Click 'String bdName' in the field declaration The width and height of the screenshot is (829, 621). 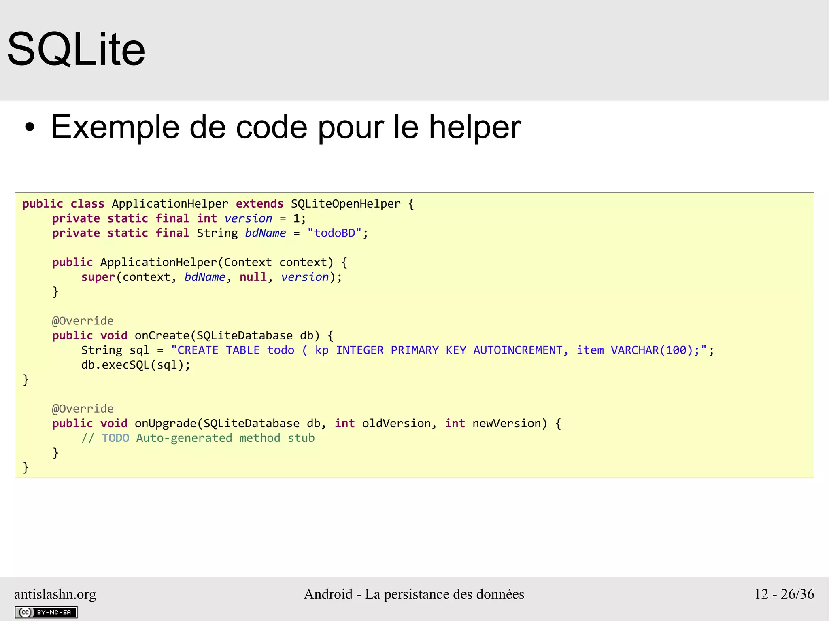pos(241,233)
